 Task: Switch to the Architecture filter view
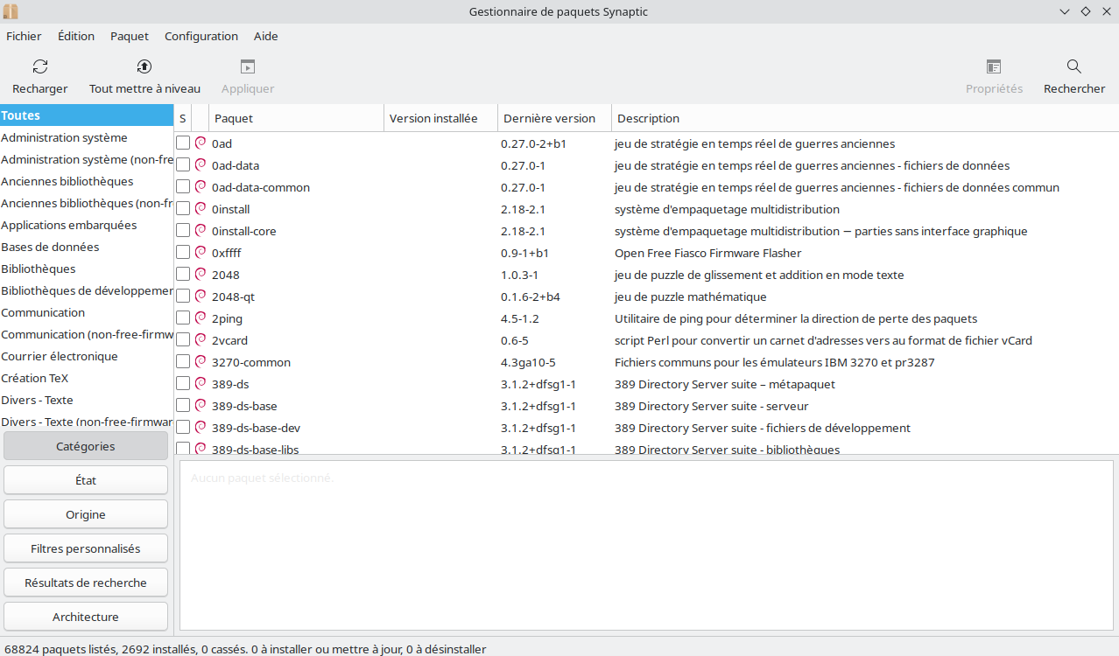click(x=86, y=617)
